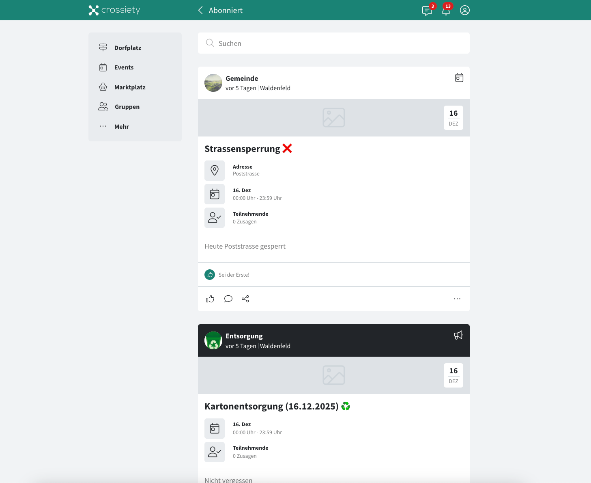The image size is (591, 483).
Task: Click the Poststrasse address text
Action: 246,174
